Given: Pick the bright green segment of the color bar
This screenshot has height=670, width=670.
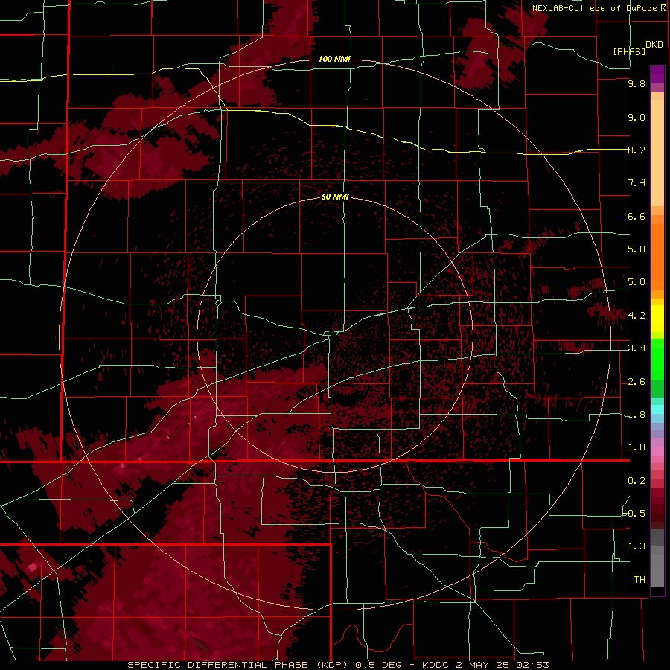Looking at the screenshot, I should 657,360.
